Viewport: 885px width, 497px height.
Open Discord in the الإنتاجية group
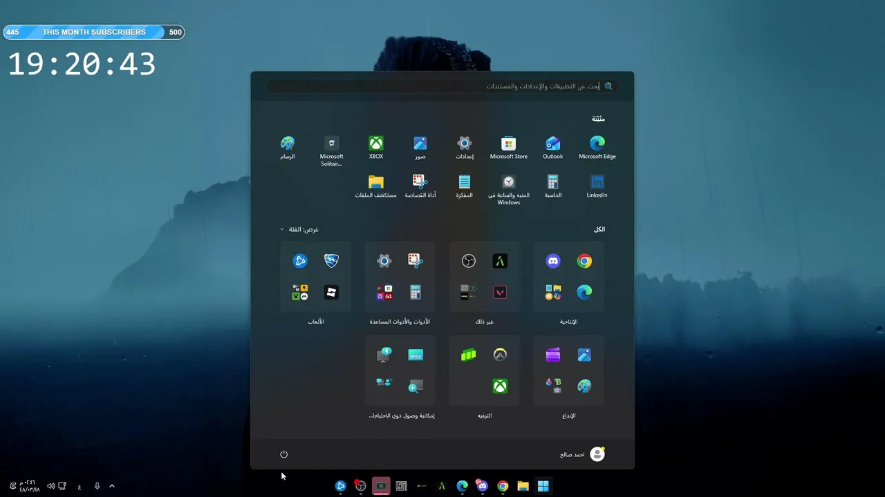point(553,261)
